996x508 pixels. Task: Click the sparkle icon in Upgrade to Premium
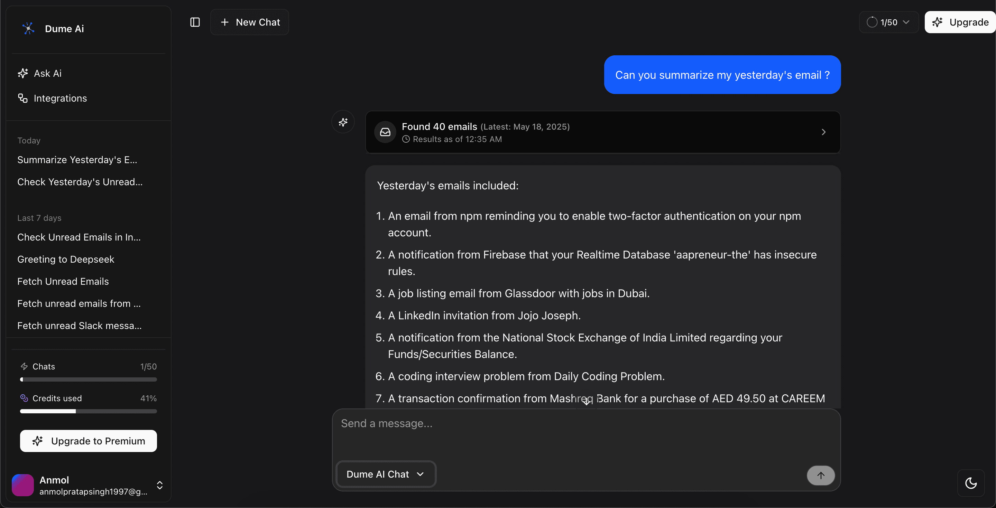pos(37,441)
